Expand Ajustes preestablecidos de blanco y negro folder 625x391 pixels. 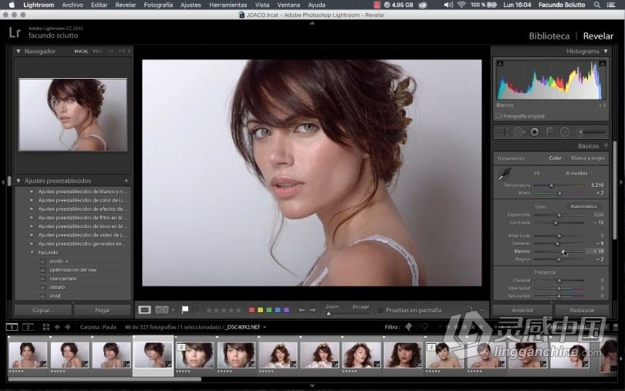point(32,192)
